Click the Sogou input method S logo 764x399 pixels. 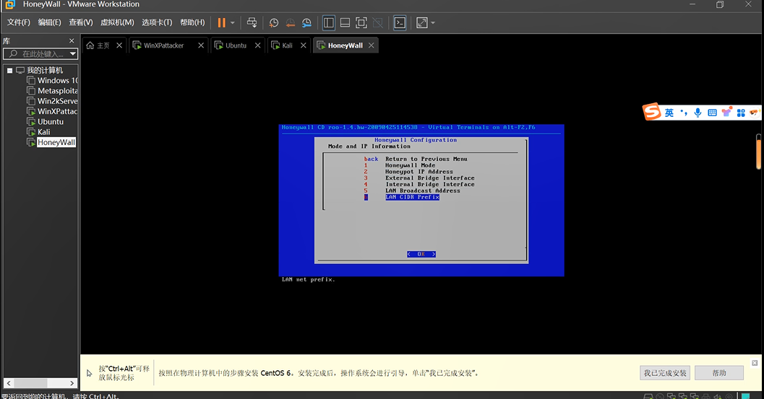[x=651, y=112]
